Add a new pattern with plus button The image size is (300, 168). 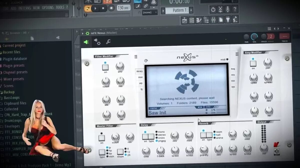191,10
